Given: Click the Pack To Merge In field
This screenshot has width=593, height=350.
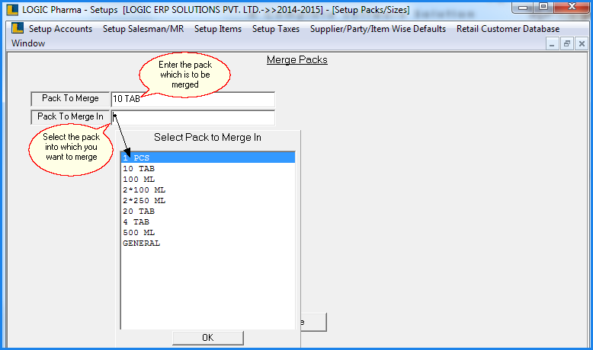Looking at the screenshot, I should 192,117.
